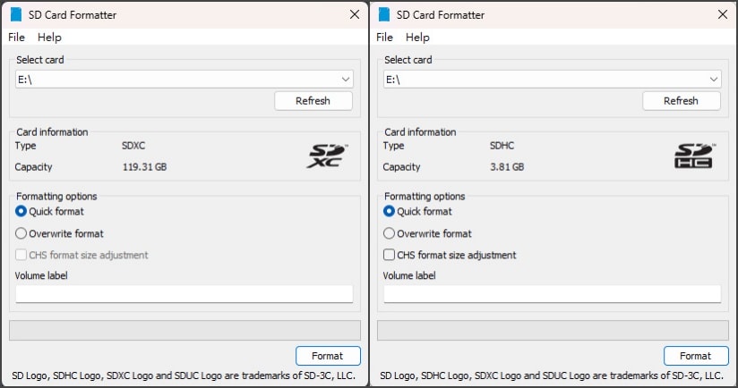The height and width of the screenshot is (388, 738).
Task: Open the File menu in left window
Action: click(x=16, y=38)
